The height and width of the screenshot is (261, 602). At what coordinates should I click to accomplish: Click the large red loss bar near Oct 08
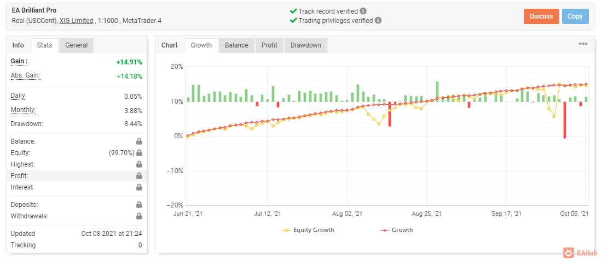(565, 120)
